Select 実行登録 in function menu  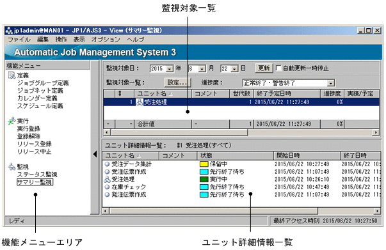pos(29,129)
